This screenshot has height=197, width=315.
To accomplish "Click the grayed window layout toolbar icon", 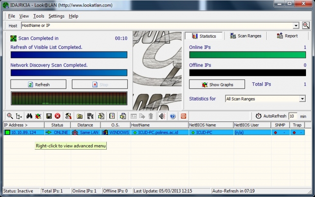I will [x=134, y=116].
